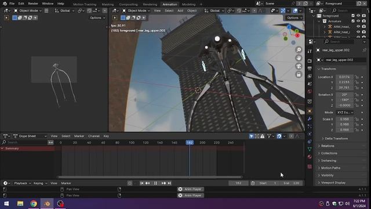Toggle lock on Location X
Image resolution: width=371 pixels, height=209 pixels.
[357, 77]
